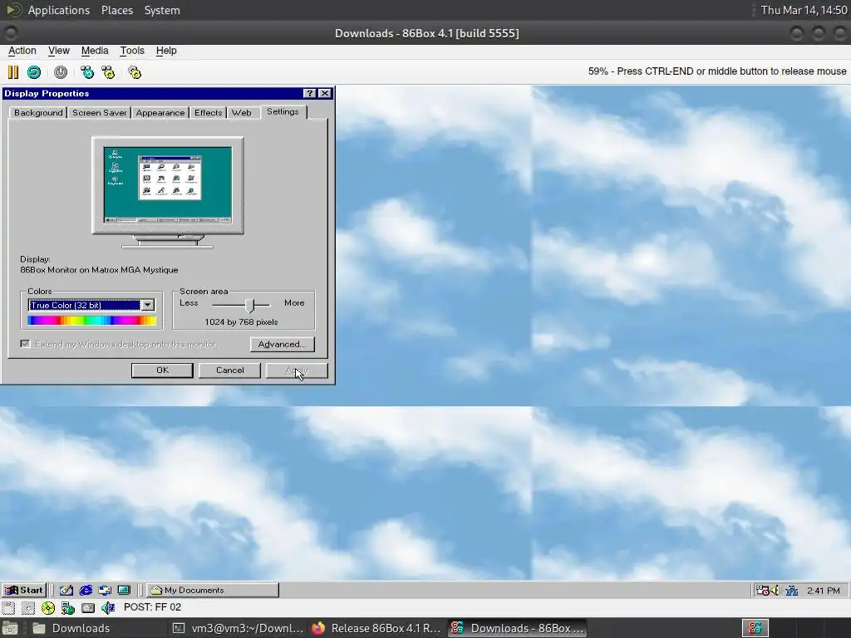Viewport: 851px width, 638px height.
Task: Switch to the Screen Saver tab
Action: (x=100, y=112)
